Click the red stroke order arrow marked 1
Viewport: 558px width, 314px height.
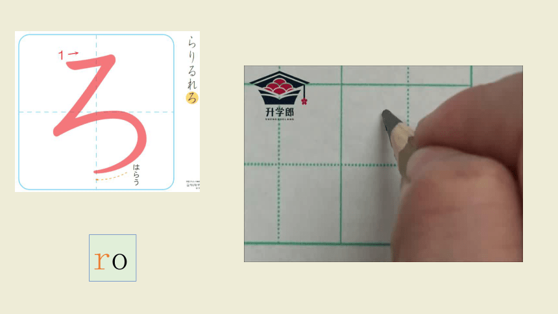69,55
